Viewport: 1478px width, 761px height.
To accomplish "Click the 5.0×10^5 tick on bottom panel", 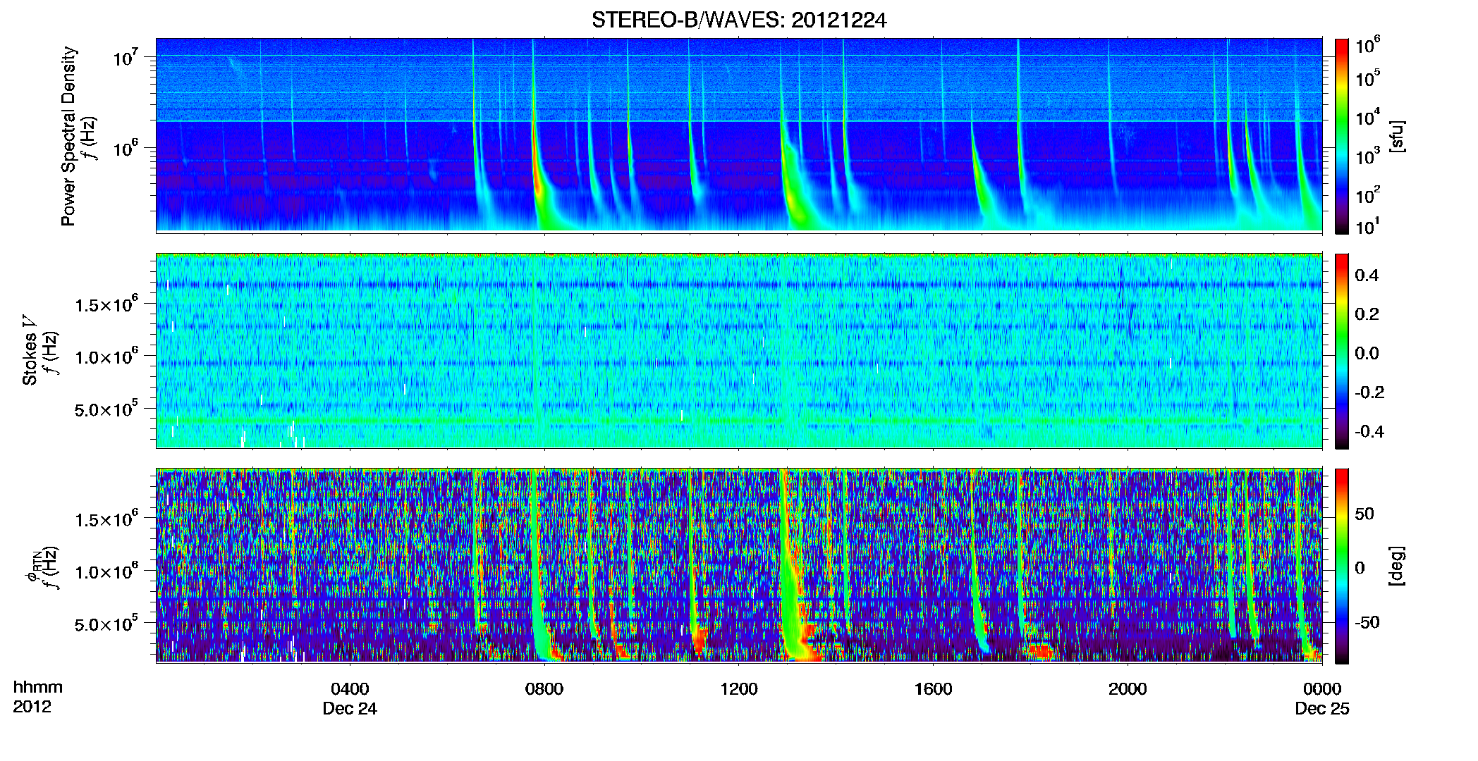I will coord(106,624).
